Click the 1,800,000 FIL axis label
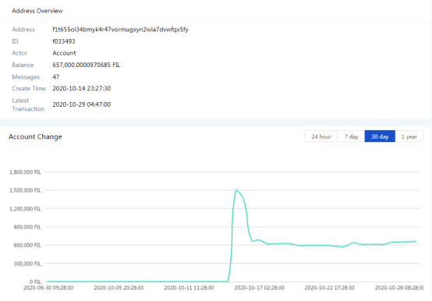 pyautogui.click(x=25, y=172)
